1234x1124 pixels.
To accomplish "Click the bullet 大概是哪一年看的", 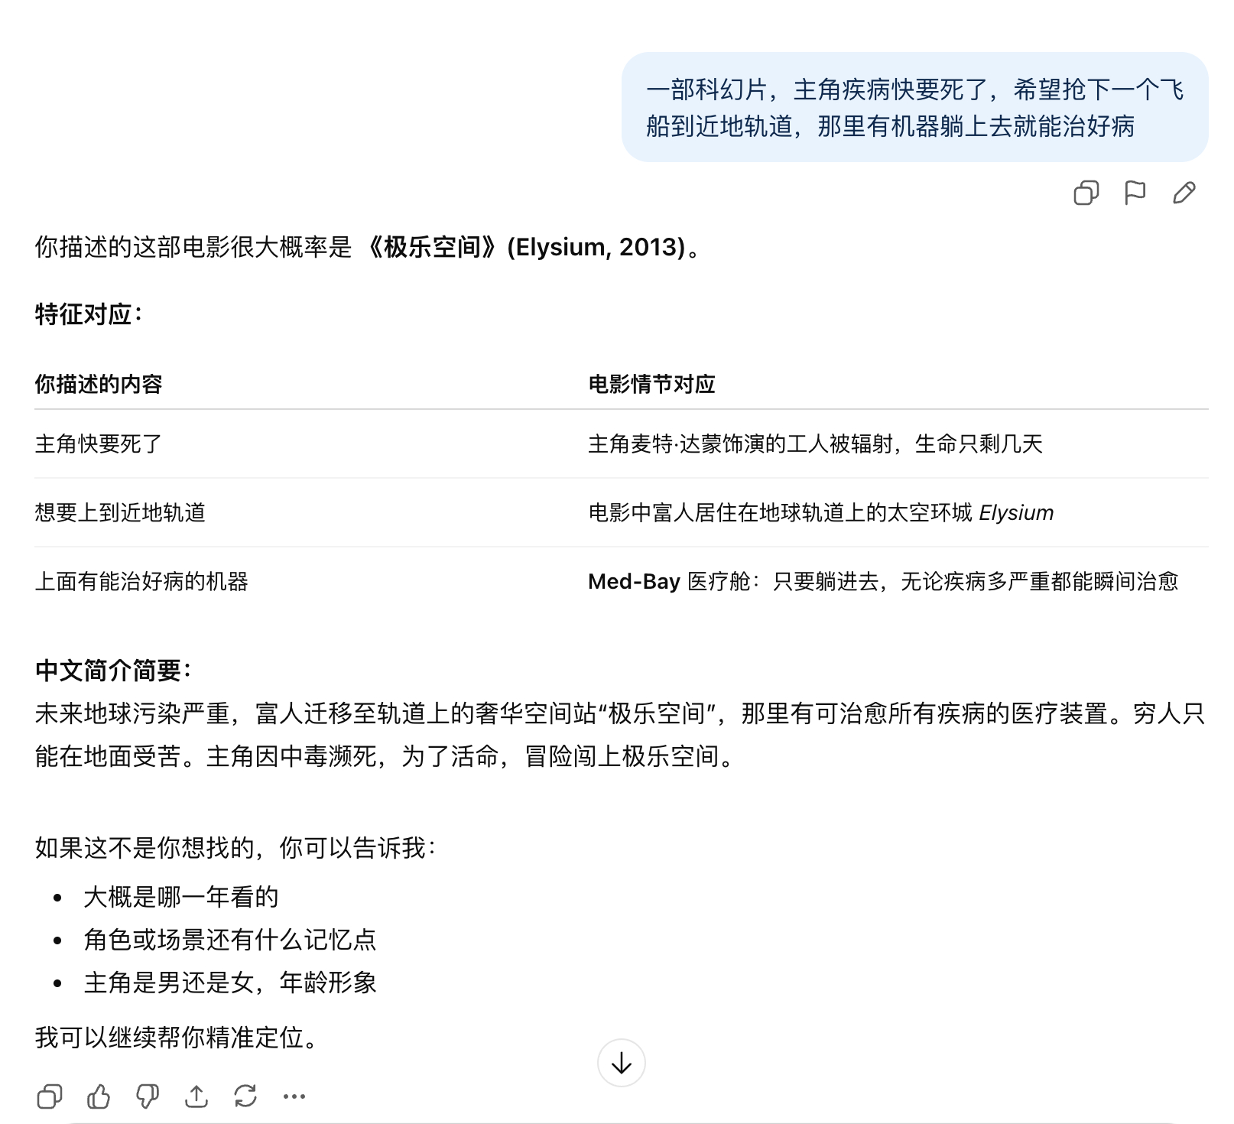I will tap(180, 896).
